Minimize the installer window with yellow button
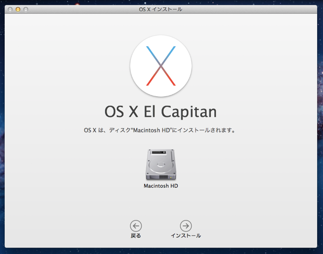The width and height of the screenshot is (323, 254). coord(18,9)
